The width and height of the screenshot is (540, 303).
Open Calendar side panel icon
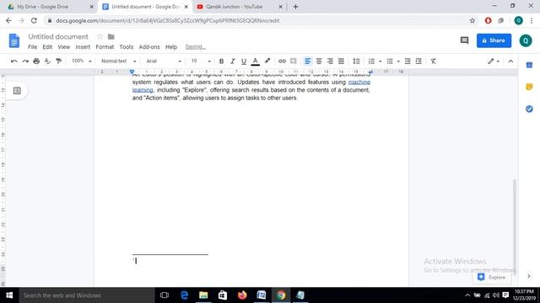pyautogui.click(x=529, y=65)
